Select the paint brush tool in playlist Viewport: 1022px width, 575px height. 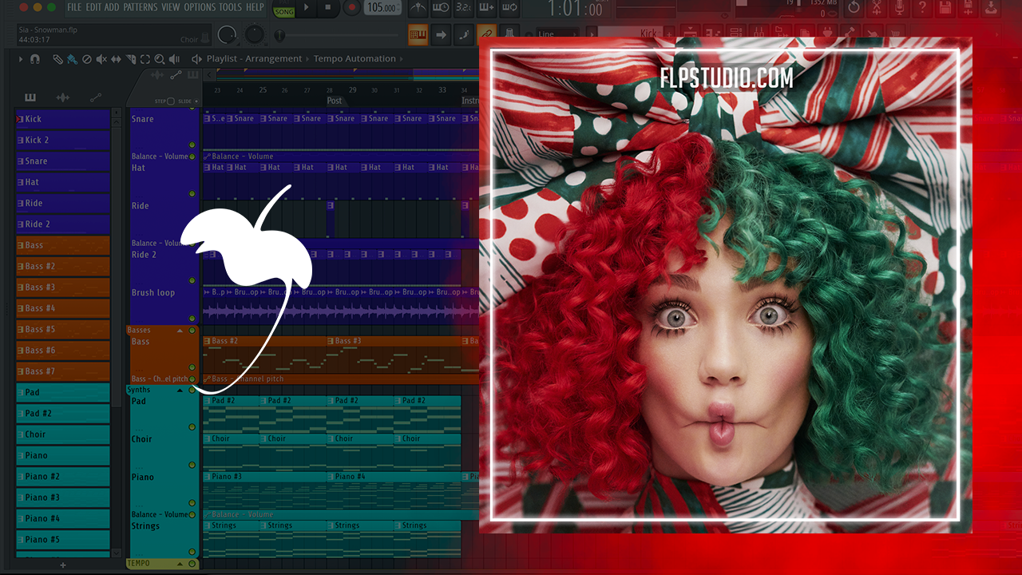[x=72, y=59]
